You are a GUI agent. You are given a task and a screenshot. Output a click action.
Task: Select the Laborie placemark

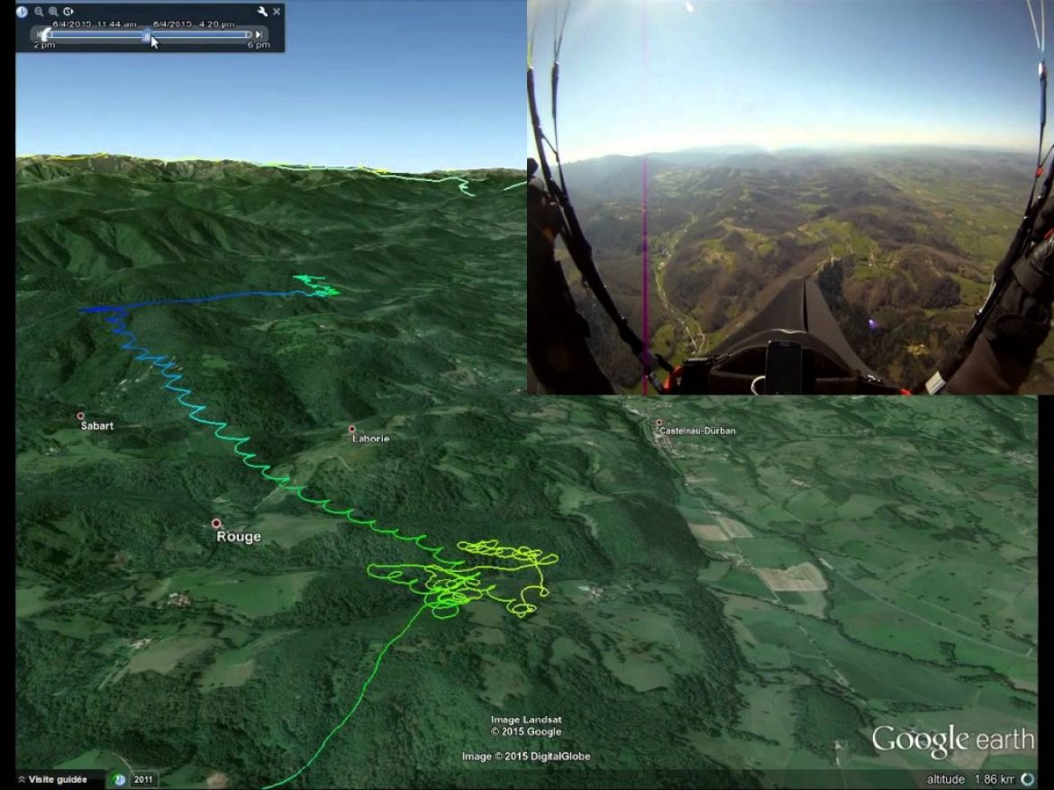click(352, 430)
